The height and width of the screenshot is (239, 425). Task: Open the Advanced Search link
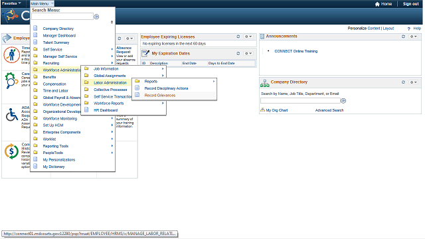[x=329, y=110]
